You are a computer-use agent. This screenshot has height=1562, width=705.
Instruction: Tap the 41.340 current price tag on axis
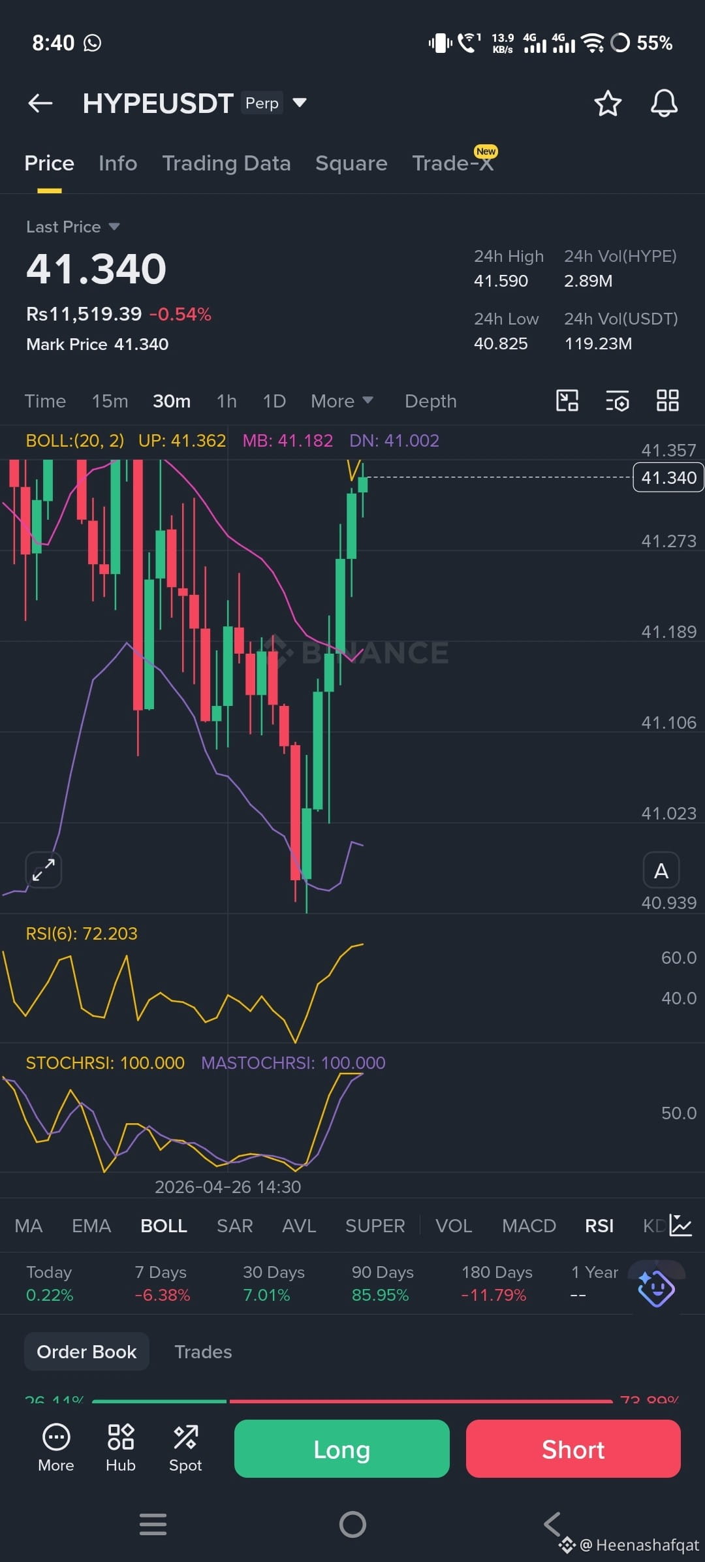(668, 477)
